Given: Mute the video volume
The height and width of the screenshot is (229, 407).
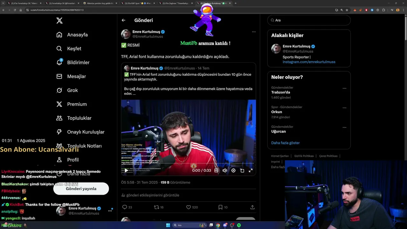Looking at the screenshot, I should [x=225, y=170].
